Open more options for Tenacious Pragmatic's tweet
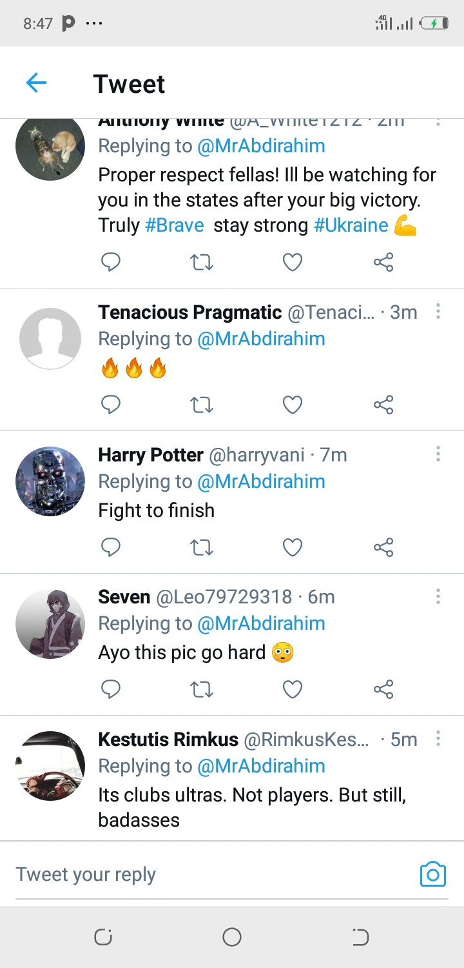464x968 pixels. coord(438,312)
